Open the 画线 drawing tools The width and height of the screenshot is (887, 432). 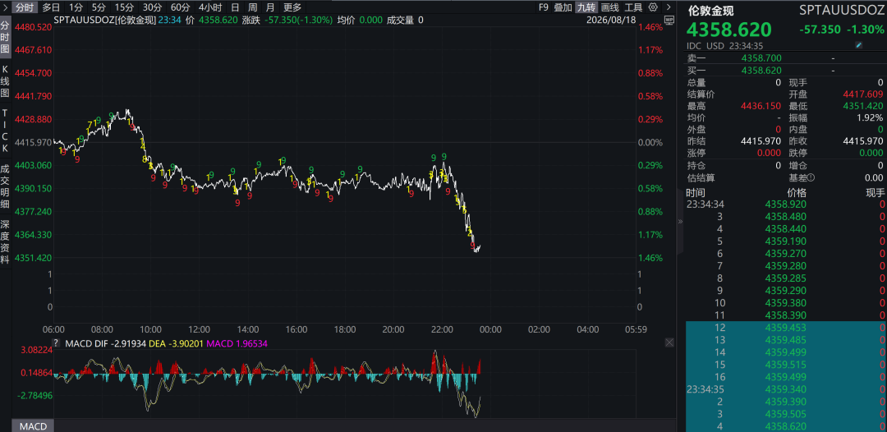coord(609,7)
